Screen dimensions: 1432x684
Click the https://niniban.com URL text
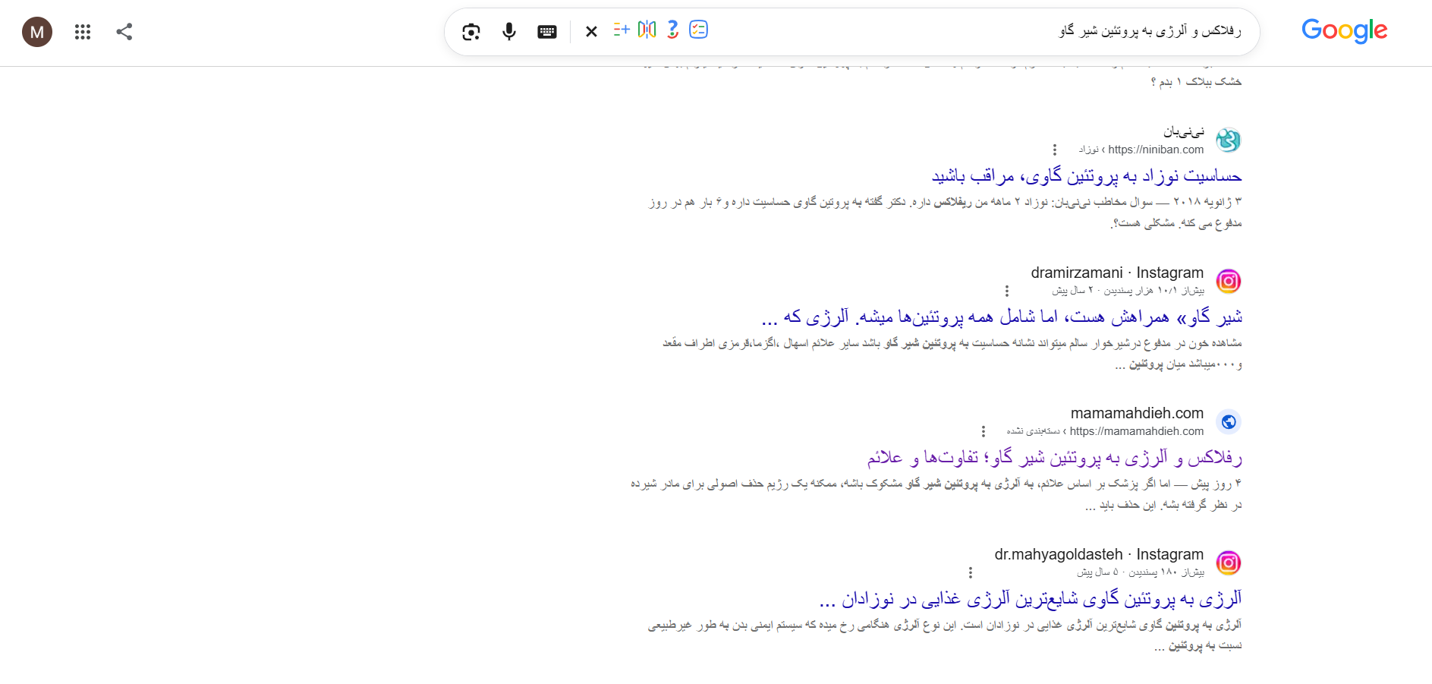1156,150
